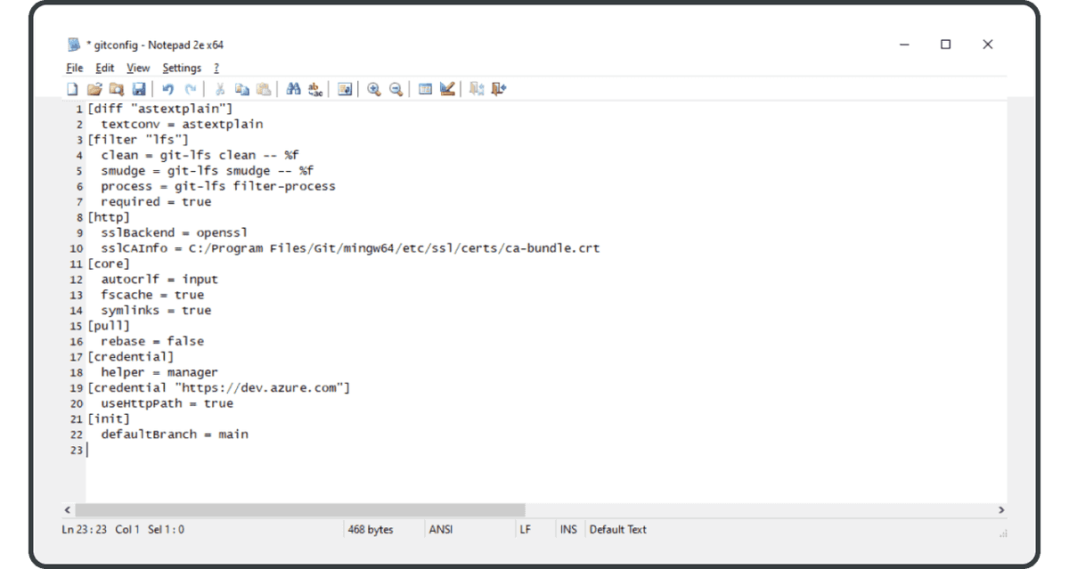
Task: Toggle insert mode via INS indicator
Action: (x=567, y=529)
